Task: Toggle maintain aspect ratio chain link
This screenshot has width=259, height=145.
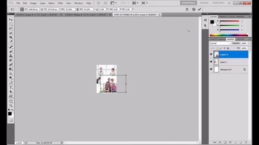Action: click(77, 9)
